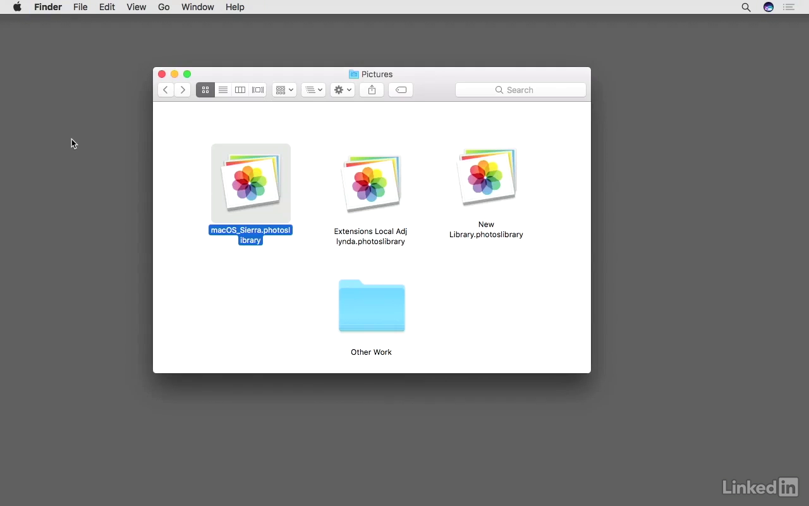Click macOS_Sierra.photoslibrary file name label

point(251,235)
